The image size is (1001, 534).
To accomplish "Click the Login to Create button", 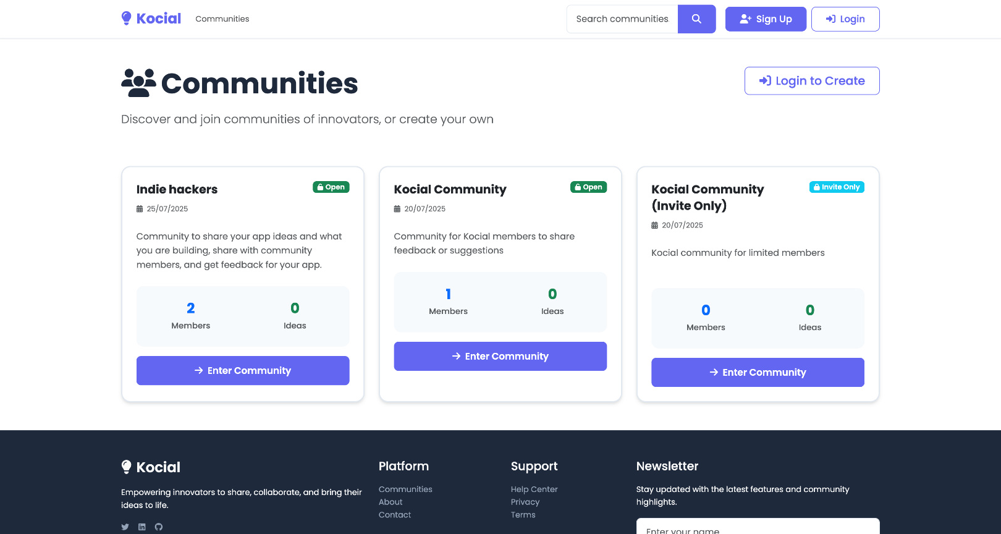I will [812, 81].
